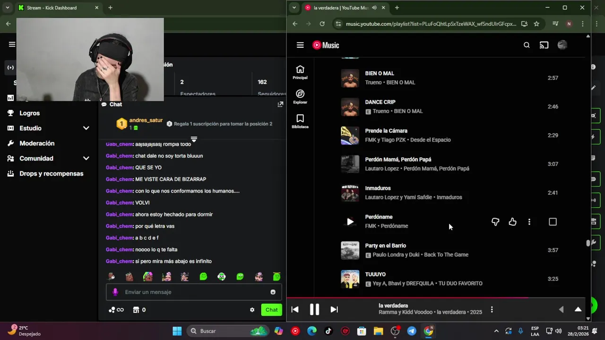Click andres_satur in the gift leaderboard
605x340 pixels.
(146, 120)
